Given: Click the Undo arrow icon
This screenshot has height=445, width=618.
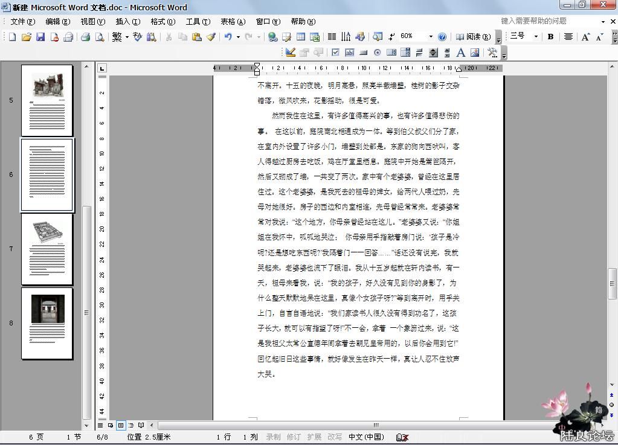Looking at the screenshot, I should coord(228,37).
